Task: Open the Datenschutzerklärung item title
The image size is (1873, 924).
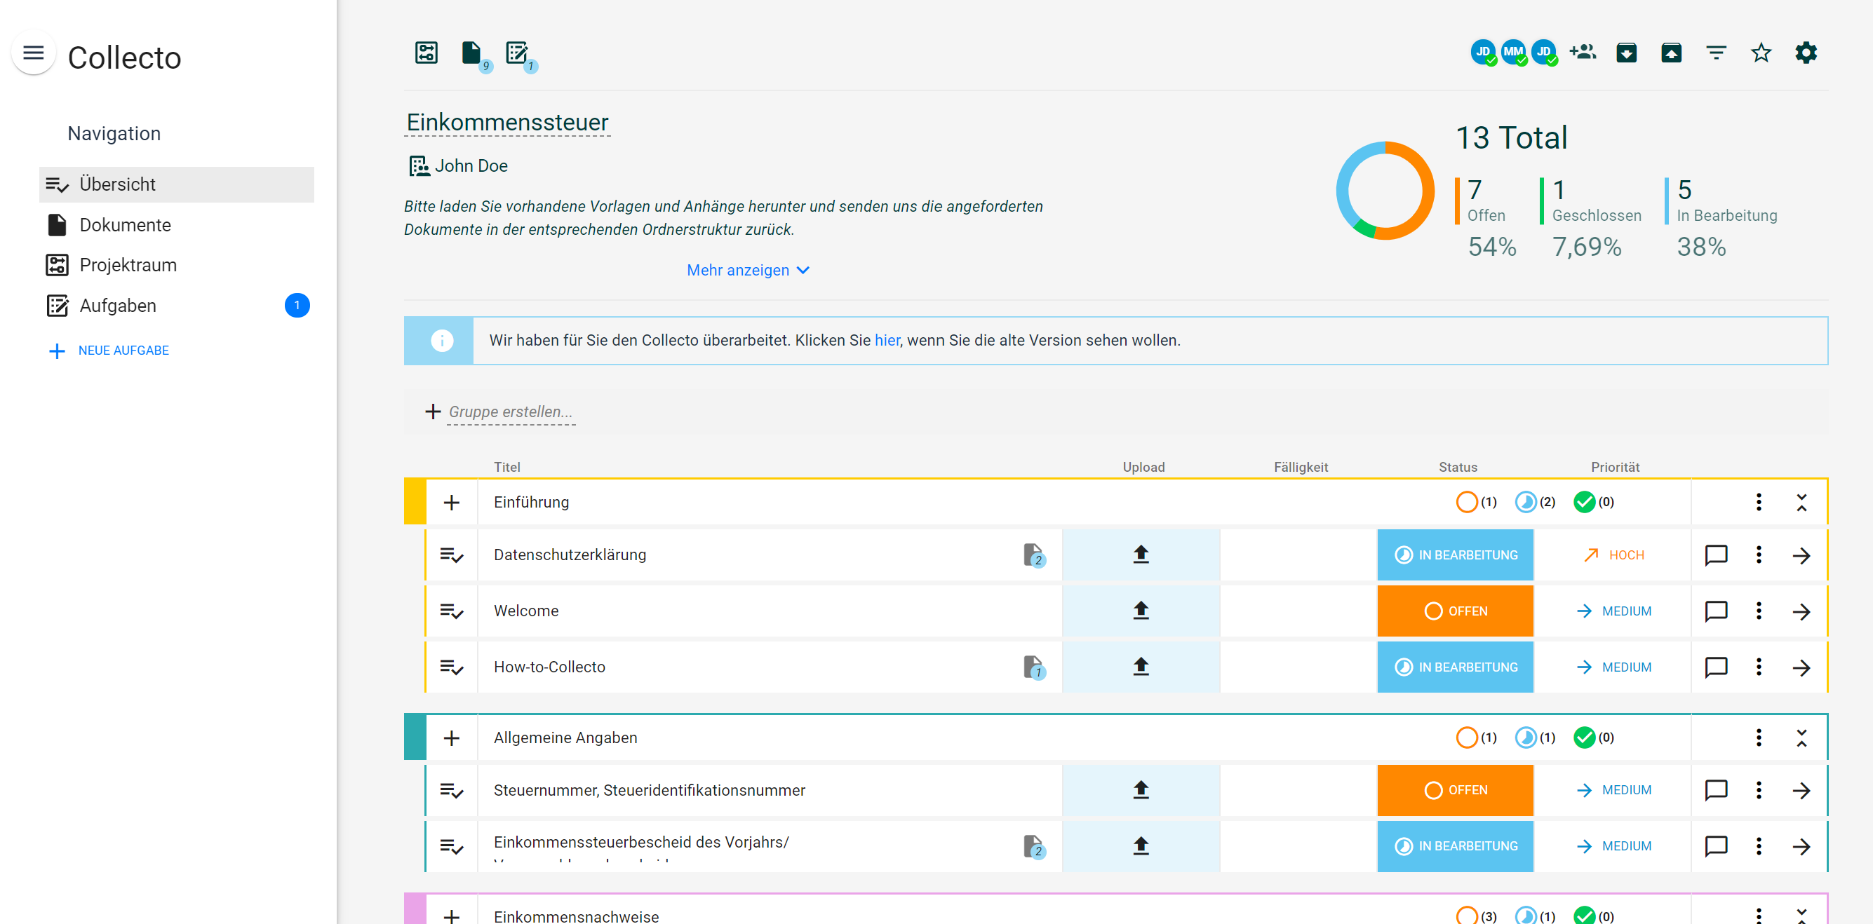Action: click(x=570, y=555)
